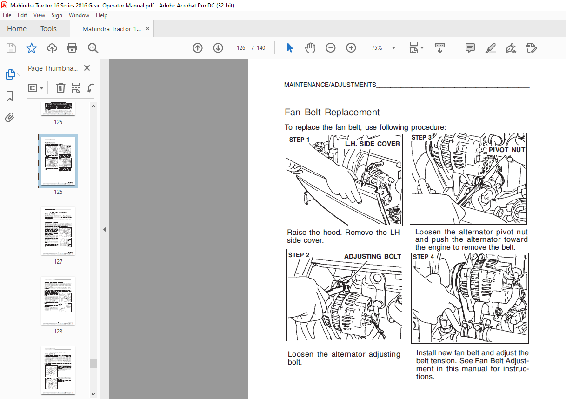Activate the Hand pan tool

pos(310,48)
